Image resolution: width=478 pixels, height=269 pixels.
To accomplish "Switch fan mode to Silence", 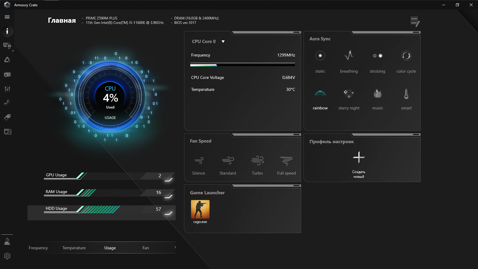I will (x=198, y=165).
